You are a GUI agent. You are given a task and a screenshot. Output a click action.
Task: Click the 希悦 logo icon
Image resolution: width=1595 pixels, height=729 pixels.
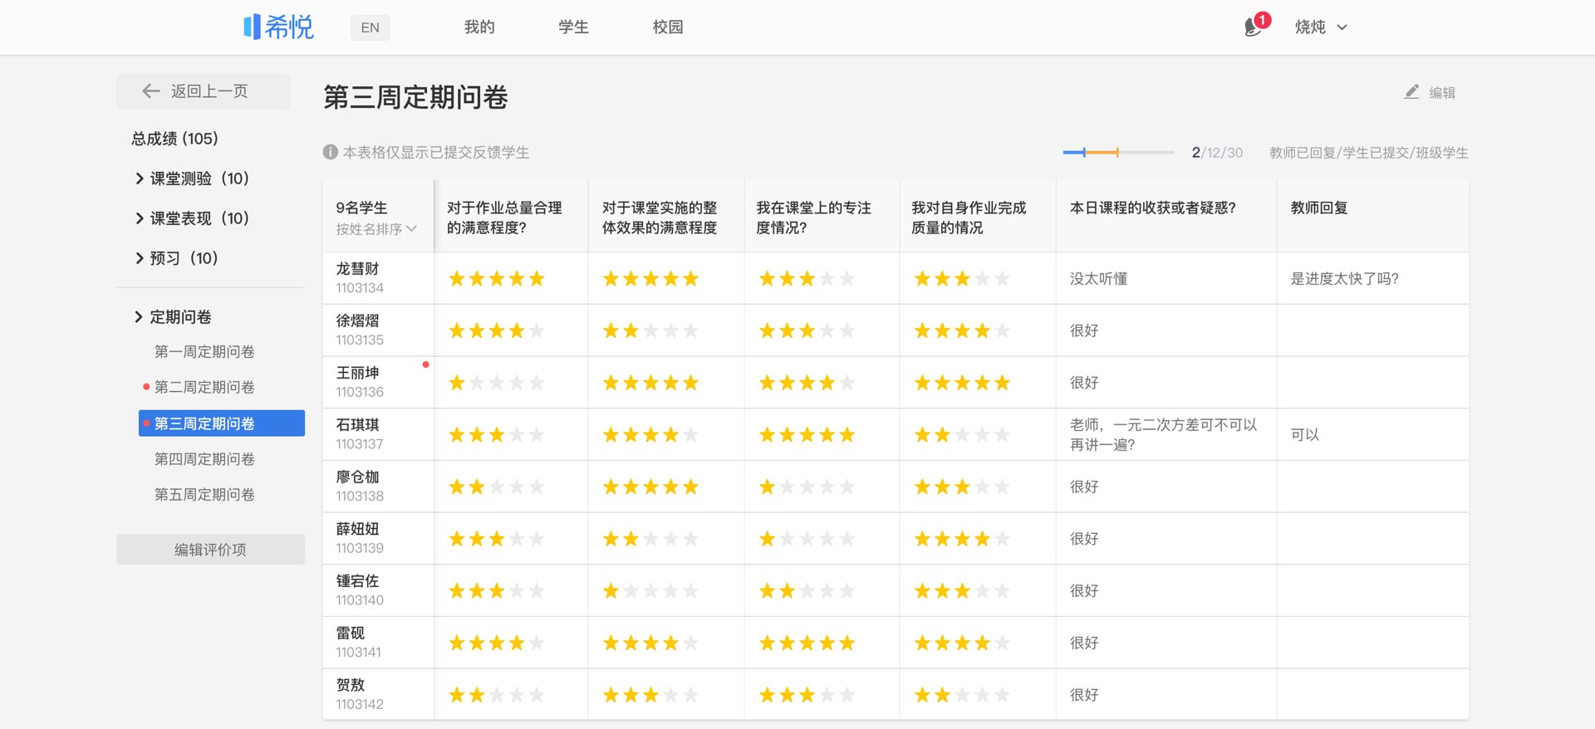pyautogui.click(x=252, y=27)
